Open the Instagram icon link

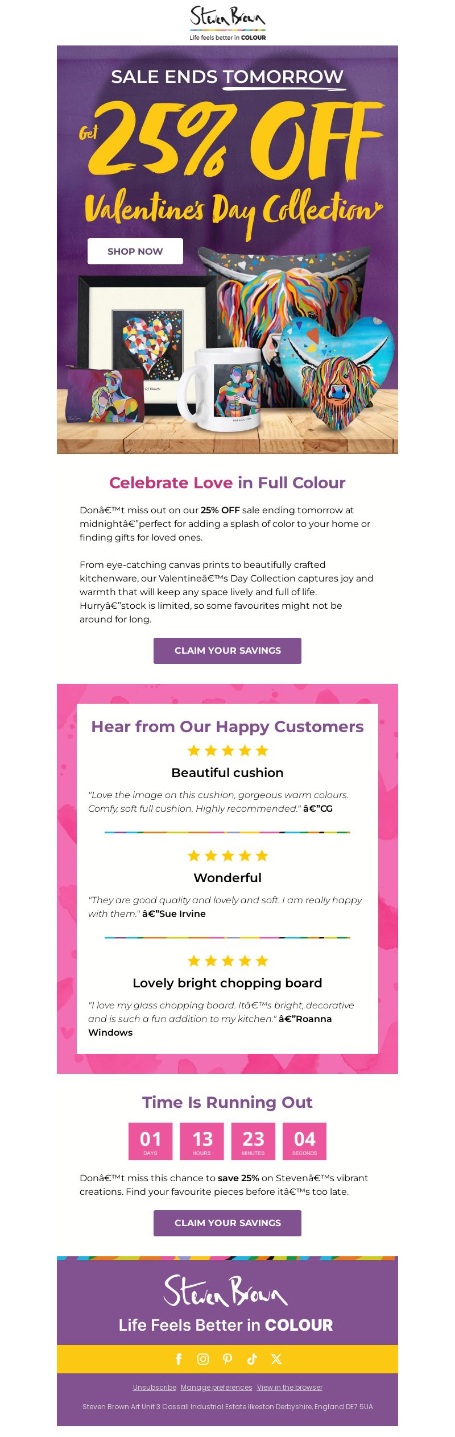[x=203, y=1359]
